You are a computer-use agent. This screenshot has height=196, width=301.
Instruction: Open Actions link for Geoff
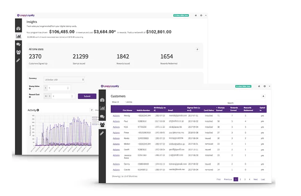pyautogui.click(x=116, y=150)
